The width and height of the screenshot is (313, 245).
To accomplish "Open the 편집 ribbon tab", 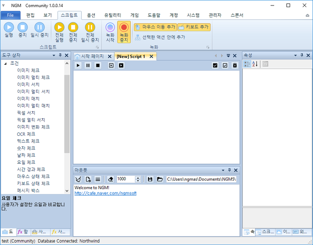I will click(x=30, y=15).
